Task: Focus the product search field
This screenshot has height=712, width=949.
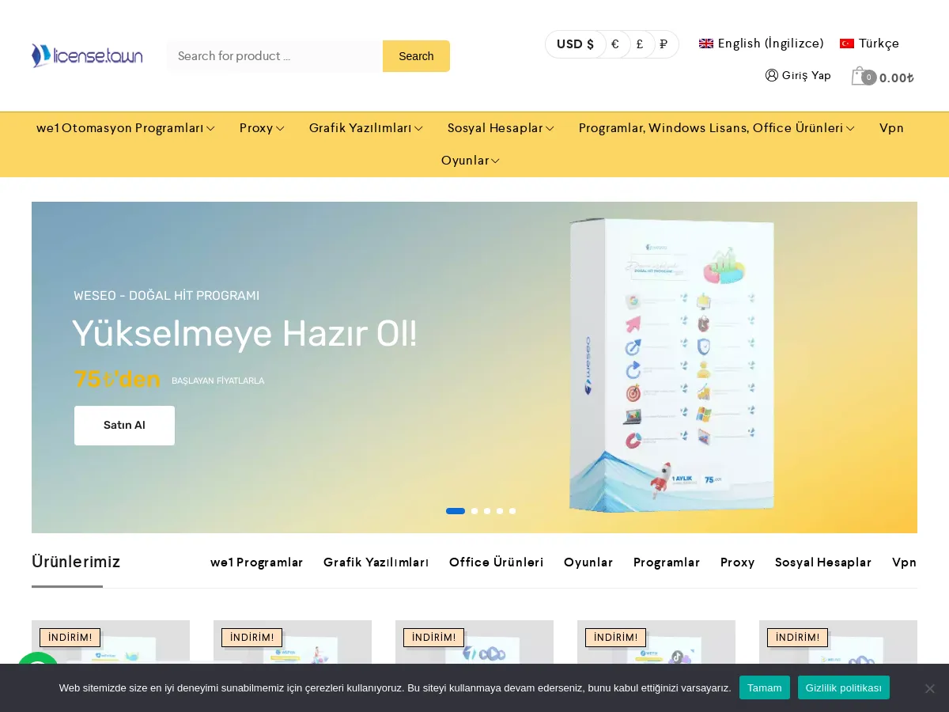Action: (x=274, y=56)
